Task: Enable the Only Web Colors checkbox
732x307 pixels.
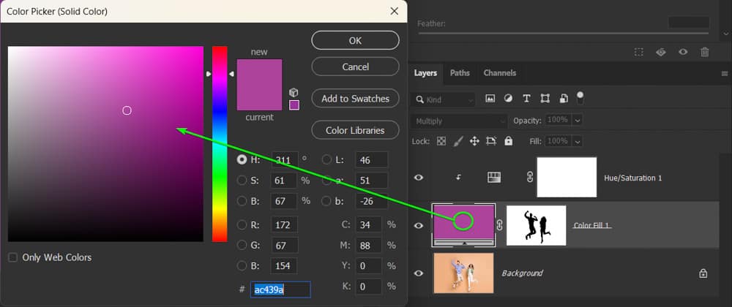Action: point(13,257)
